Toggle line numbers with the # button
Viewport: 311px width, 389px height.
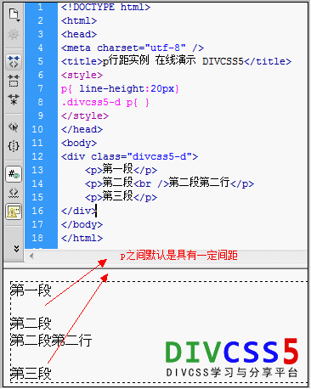(x=14, y=173)
